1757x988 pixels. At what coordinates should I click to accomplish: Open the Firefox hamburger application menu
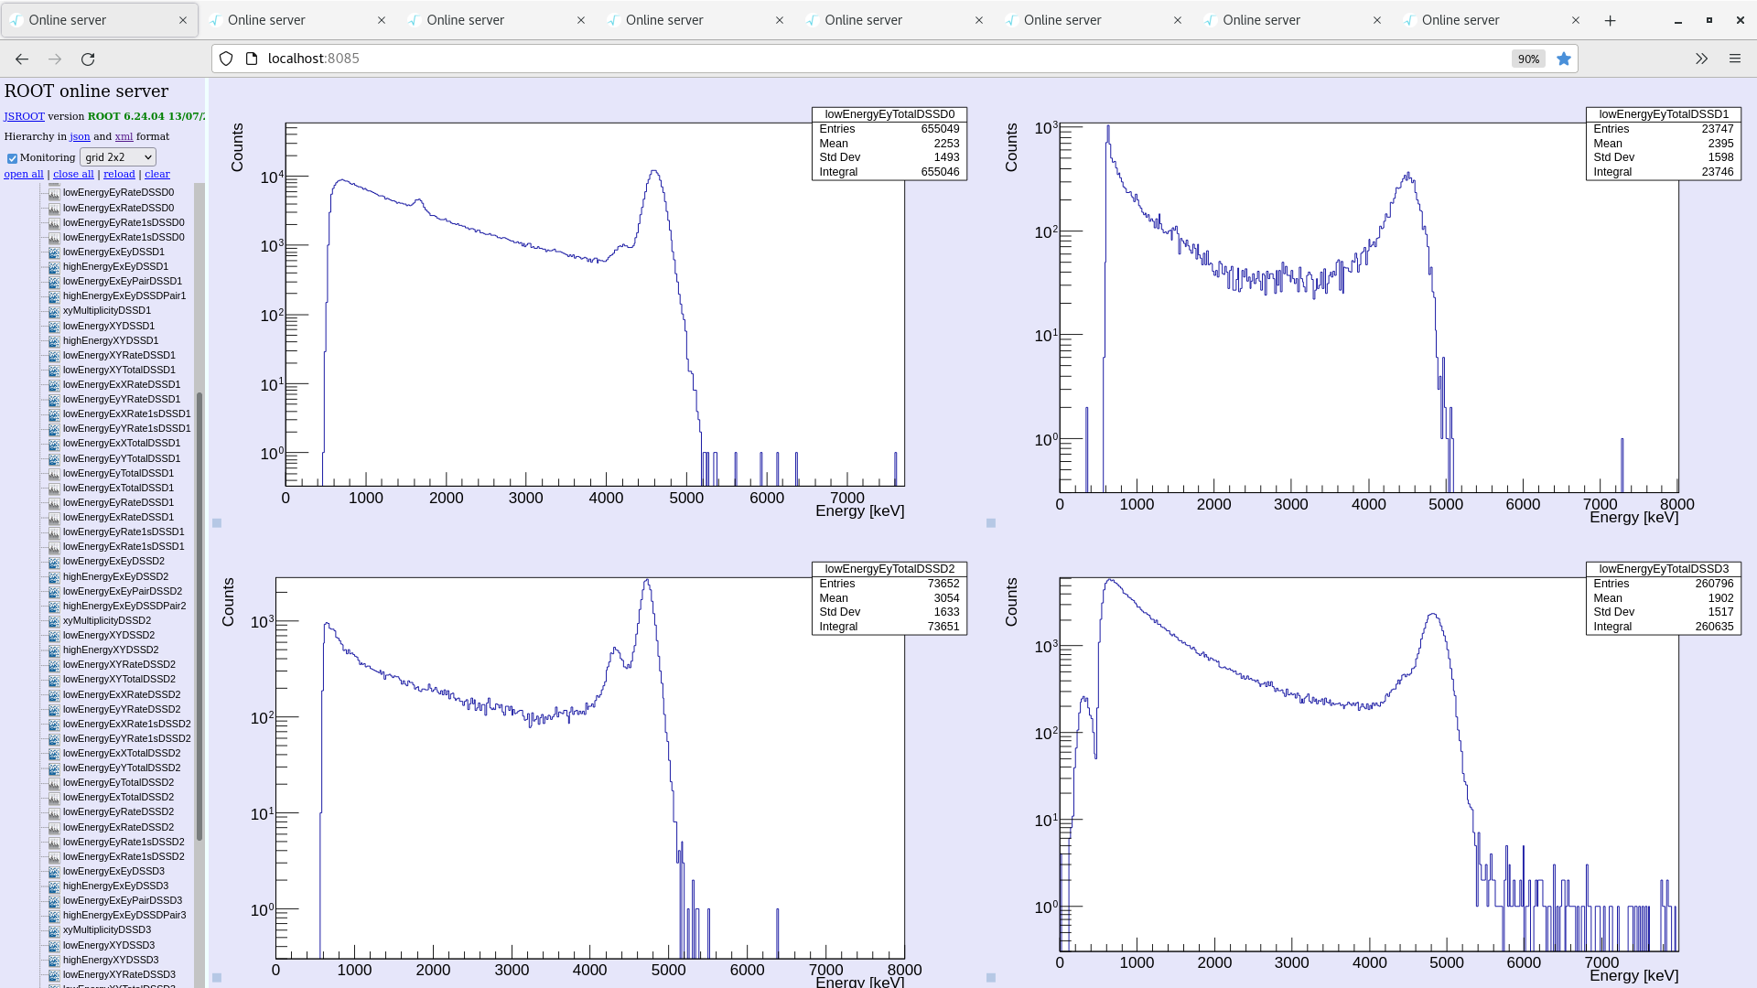click(1735, 59)
